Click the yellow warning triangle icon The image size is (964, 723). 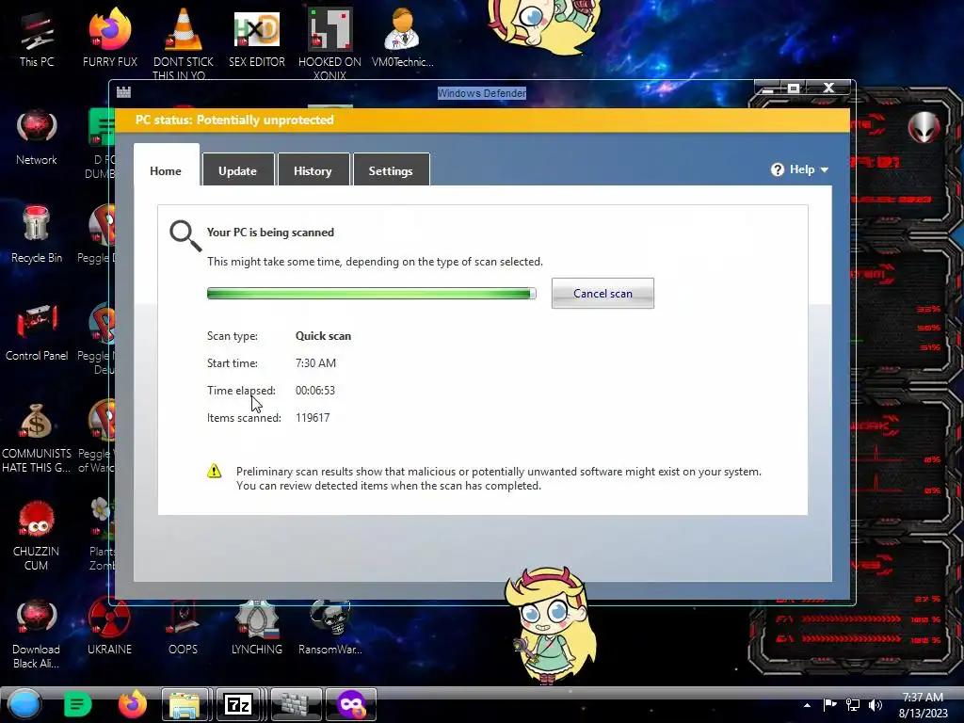coord(214,471)
